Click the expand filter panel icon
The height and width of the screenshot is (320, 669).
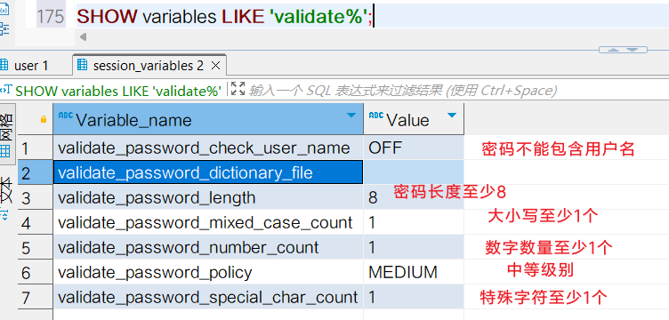pyautogui.click(x=238, y=89)
